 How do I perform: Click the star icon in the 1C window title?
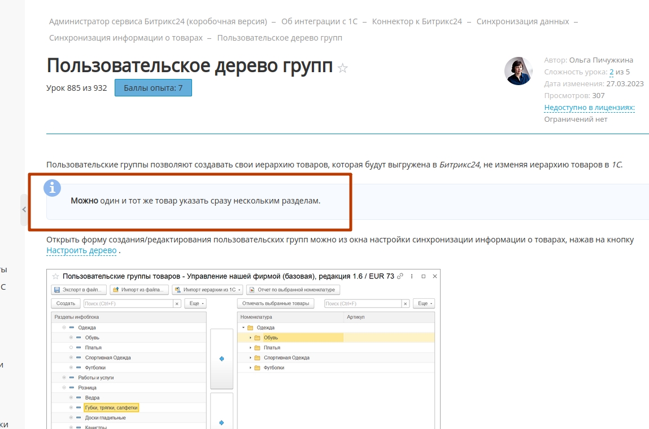click(x=55, y=276)
